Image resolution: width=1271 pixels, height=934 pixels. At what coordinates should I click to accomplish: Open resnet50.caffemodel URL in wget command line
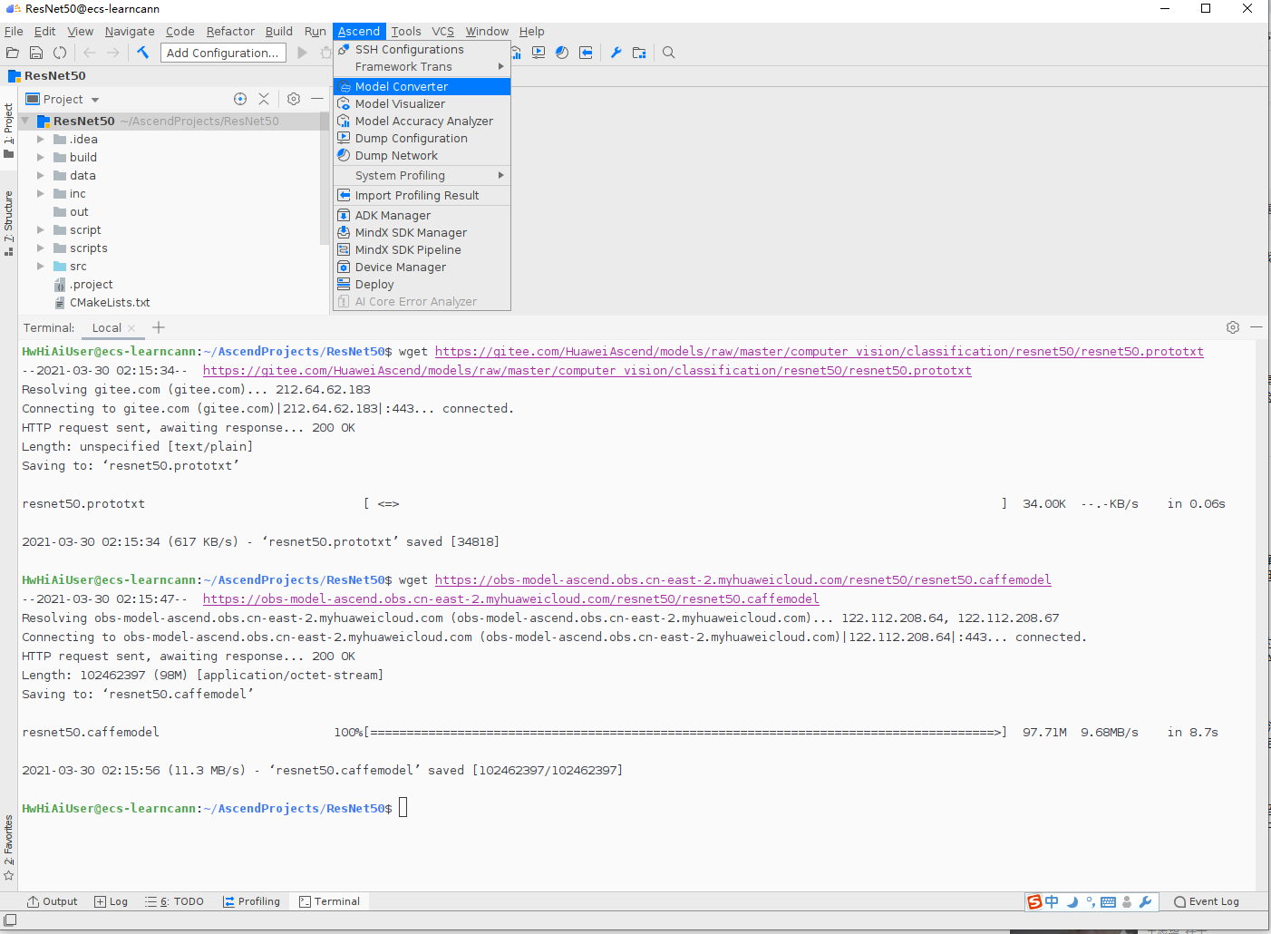[743, 580]
